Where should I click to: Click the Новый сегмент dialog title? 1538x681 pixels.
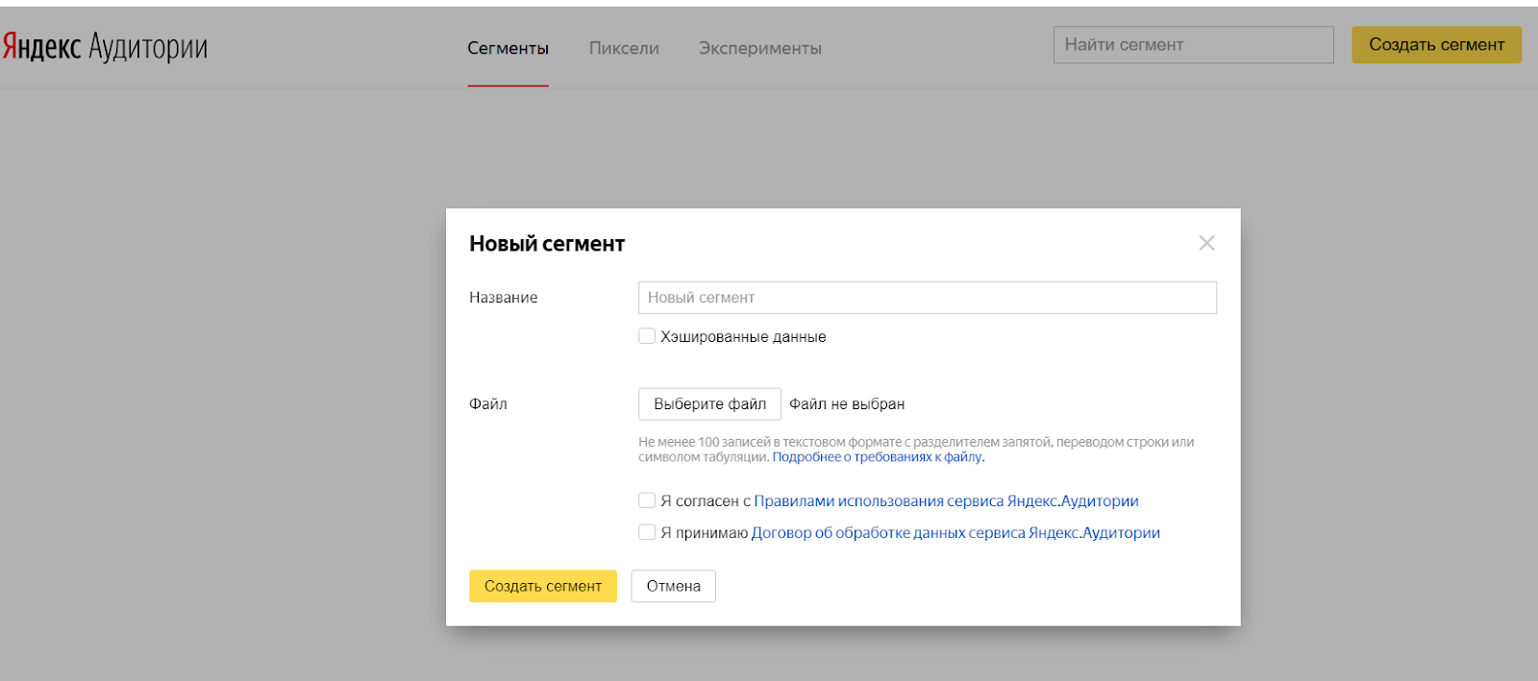[547, 244]
